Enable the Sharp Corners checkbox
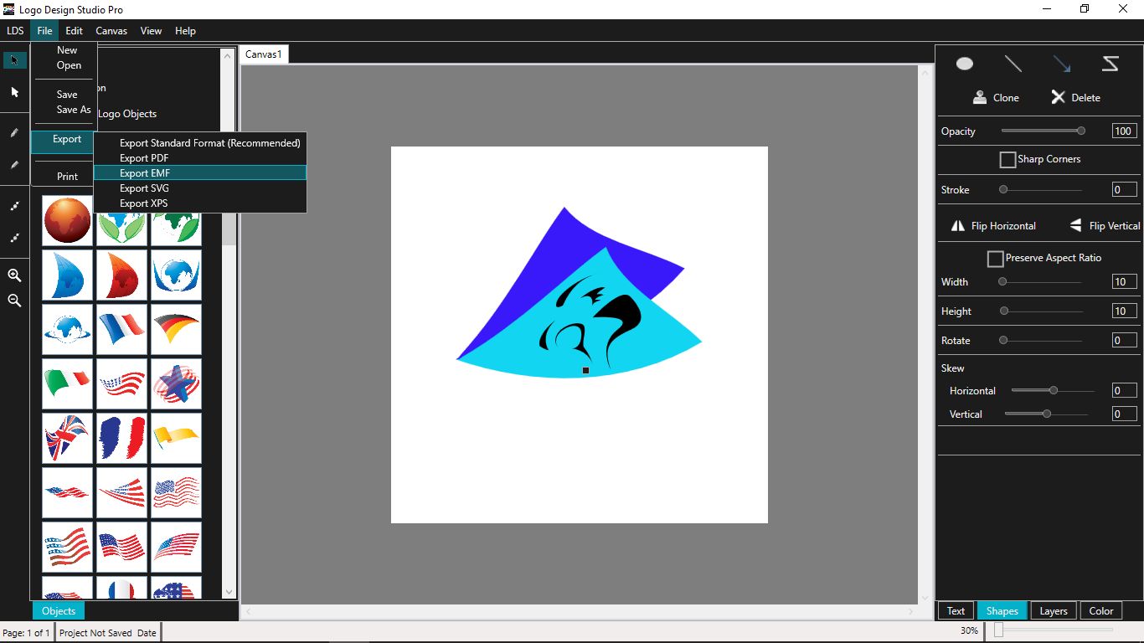Viewport: 1144px width, 643px height. click(x=1007, y=159)
